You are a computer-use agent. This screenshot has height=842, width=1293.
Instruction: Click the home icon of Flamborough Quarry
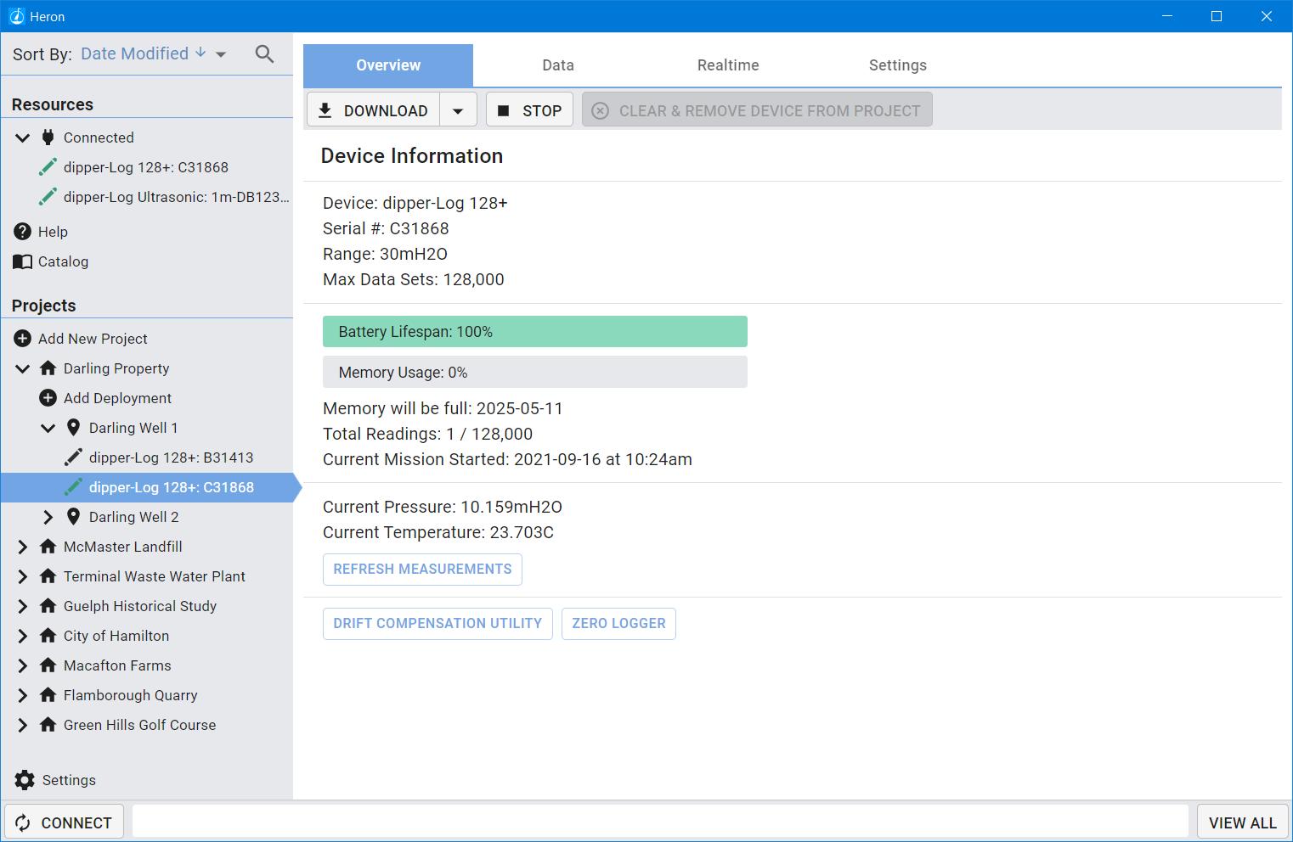coord(48,695)
